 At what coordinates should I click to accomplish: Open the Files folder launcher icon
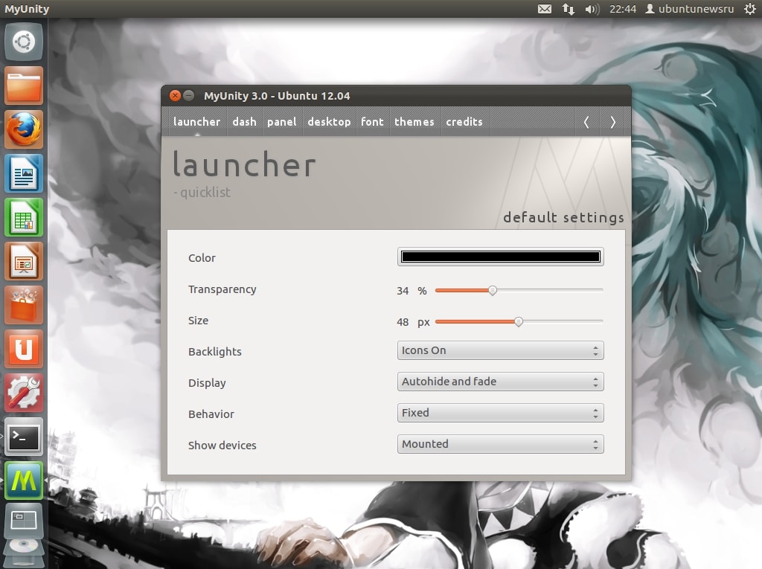click(x=24, y=86)
